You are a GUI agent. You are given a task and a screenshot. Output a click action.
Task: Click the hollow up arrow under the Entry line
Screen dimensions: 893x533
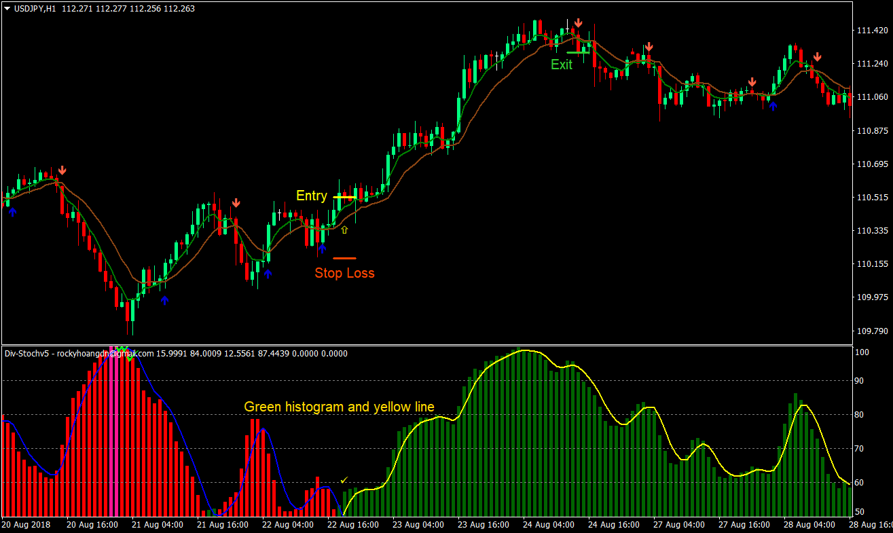click(344, 229)
